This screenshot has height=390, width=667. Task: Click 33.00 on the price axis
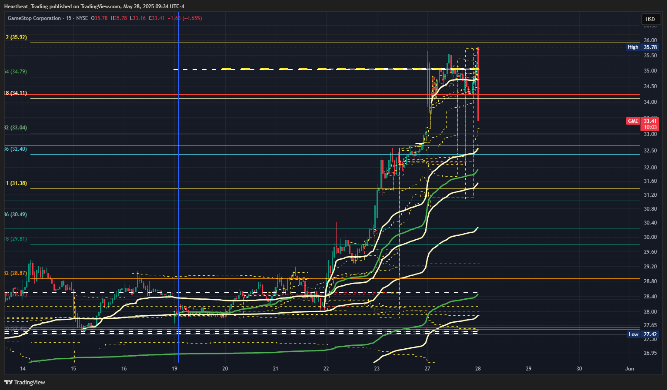pos(650,134)
